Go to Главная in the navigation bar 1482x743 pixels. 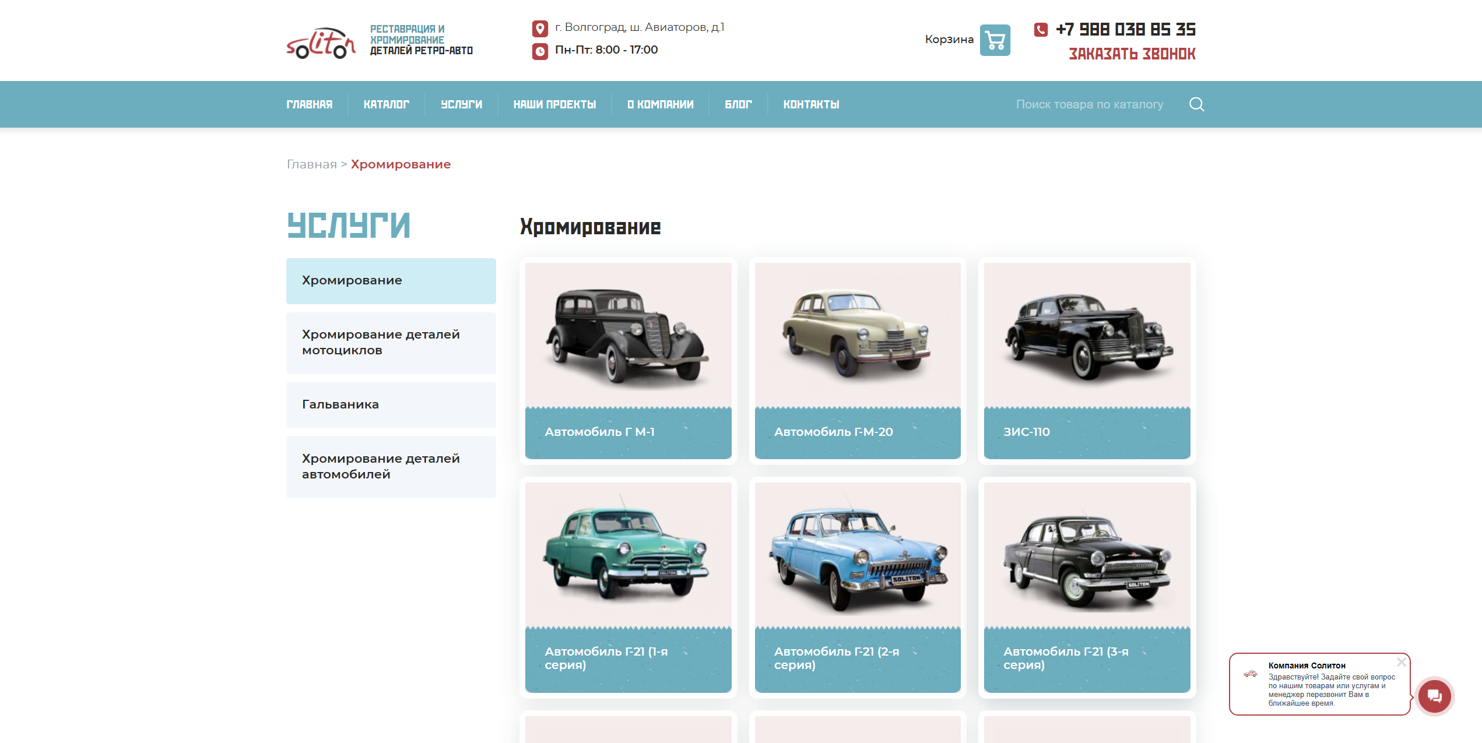(x=310, y=104)
